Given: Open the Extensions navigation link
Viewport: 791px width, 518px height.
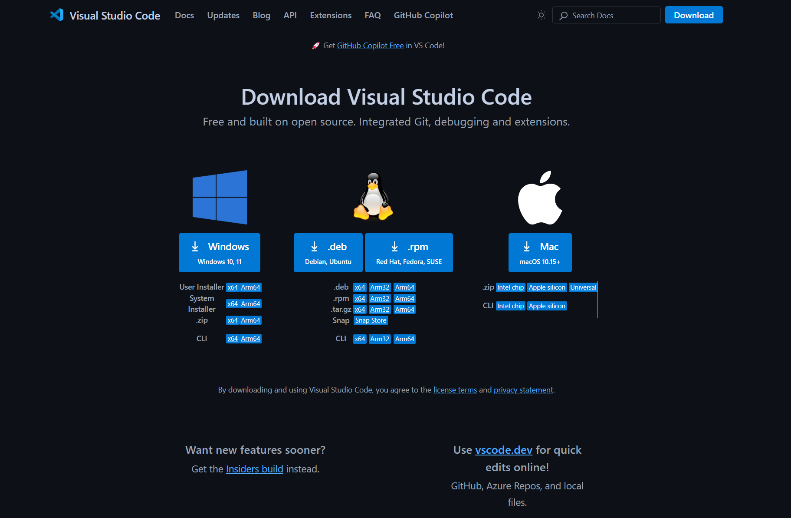Looking at the screenshot, I should click(331, 15).
